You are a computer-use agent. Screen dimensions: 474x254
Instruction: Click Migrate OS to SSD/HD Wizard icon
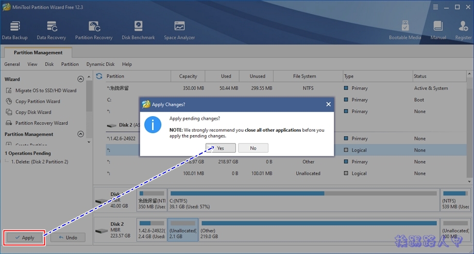[9, 90]
